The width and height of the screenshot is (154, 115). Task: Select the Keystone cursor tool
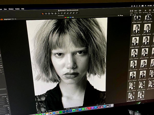coord(59,13)
